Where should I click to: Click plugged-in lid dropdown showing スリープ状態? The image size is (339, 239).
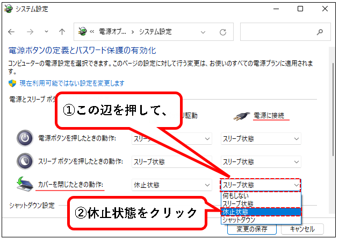point(261,185)
